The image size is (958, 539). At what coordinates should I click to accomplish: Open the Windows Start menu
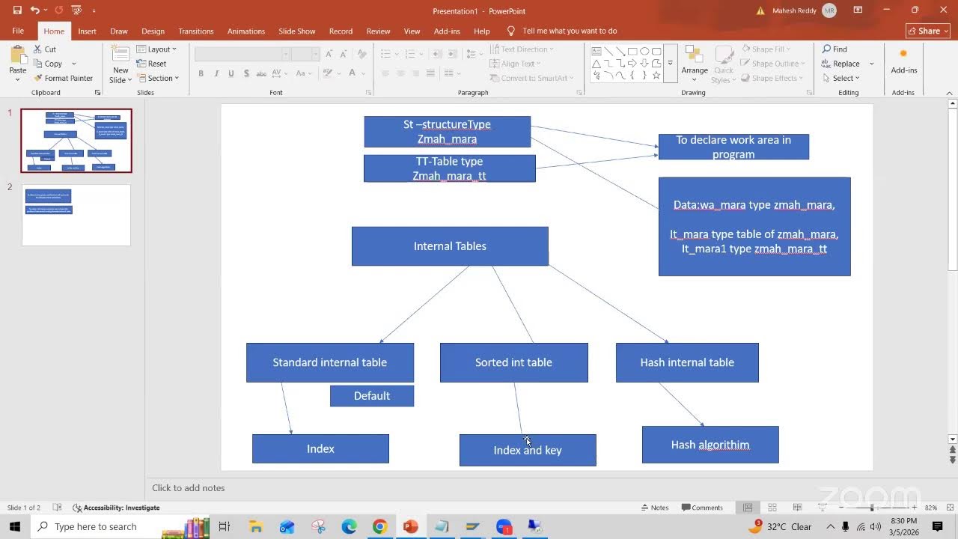pos(14,526)
